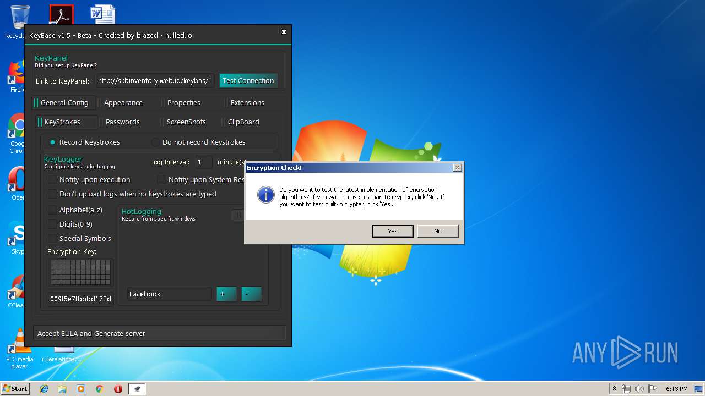Click the information icon in the Encryption Check dialog
This screenshot has width=705, height=396.
265,195
